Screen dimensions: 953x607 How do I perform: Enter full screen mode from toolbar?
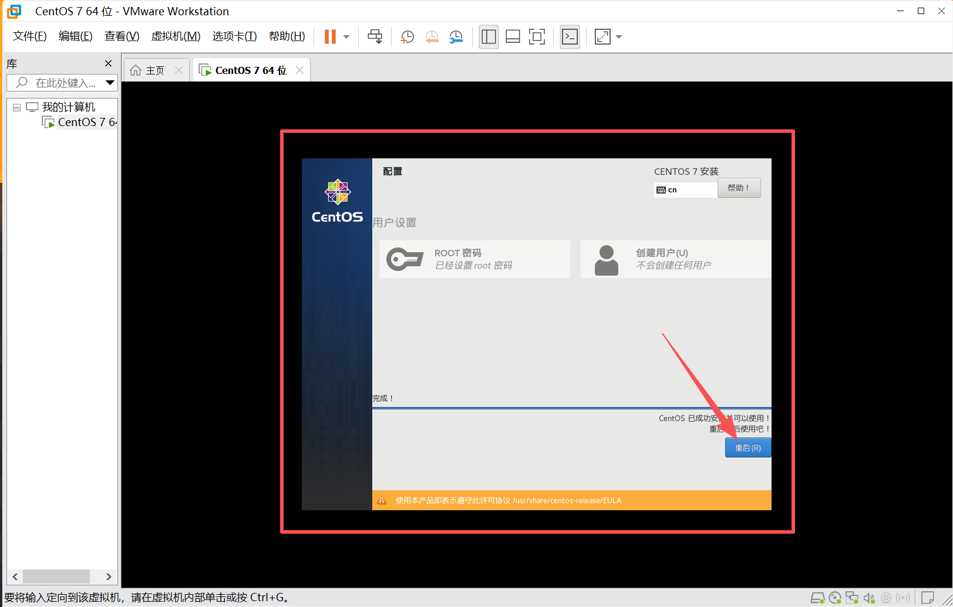(537, 37)
